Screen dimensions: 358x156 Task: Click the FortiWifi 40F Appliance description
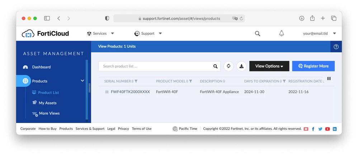[220, 92]
